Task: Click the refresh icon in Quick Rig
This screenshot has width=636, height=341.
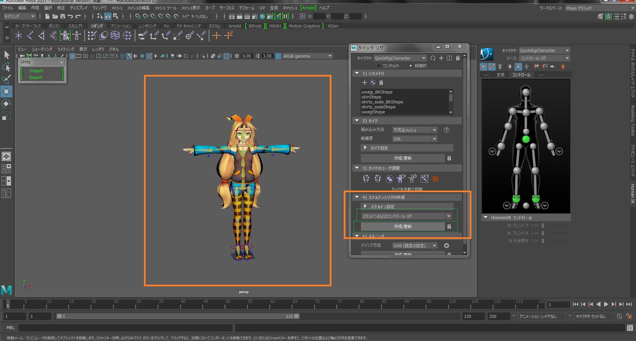Action: click(x=433, y=58)
